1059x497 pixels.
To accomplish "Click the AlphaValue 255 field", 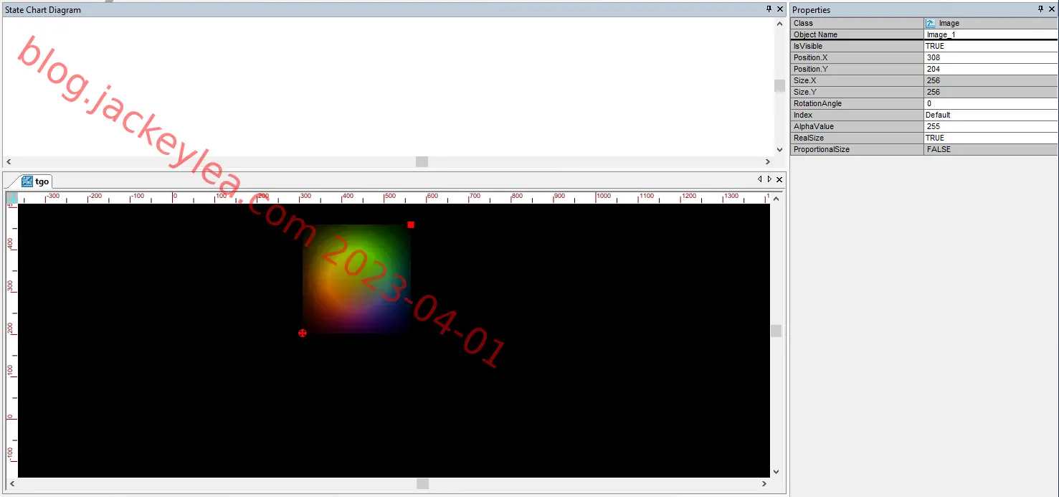I will (990, 126).
